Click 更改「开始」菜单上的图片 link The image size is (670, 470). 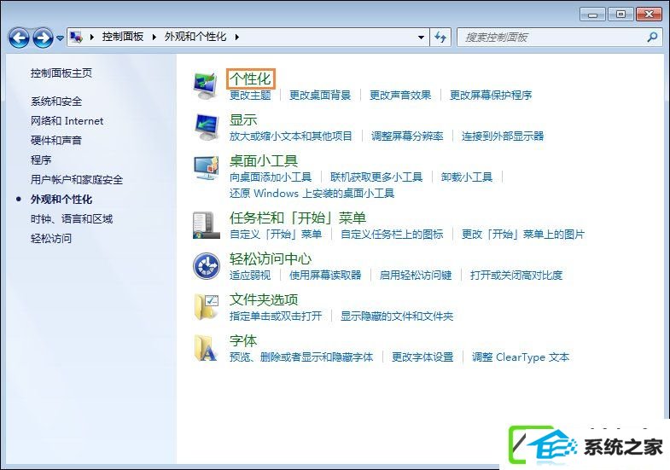pos(523,235)
